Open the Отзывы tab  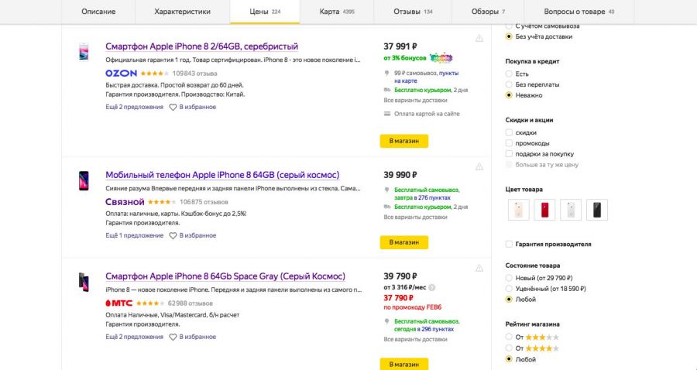(x=413, y=12)
